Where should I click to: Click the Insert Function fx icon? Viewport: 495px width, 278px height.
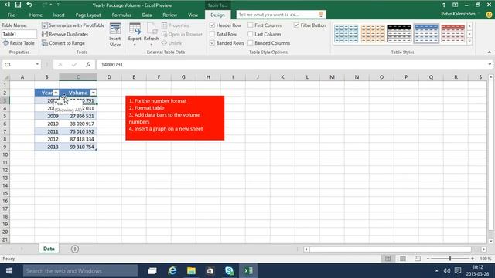coord(87,64)
